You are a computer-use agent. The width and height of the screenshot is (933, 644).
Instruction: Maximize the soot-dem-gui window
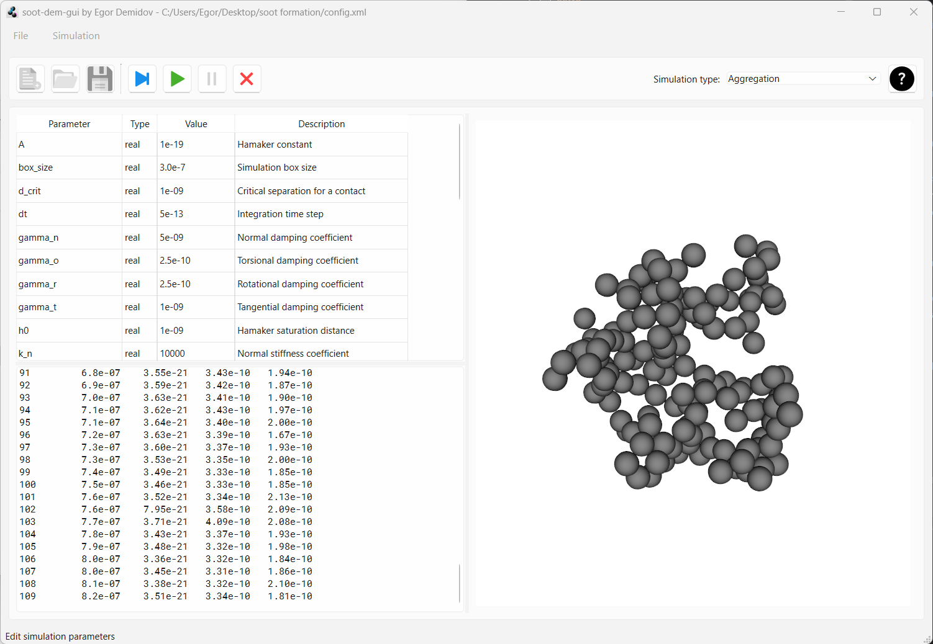tap(877, 12)
